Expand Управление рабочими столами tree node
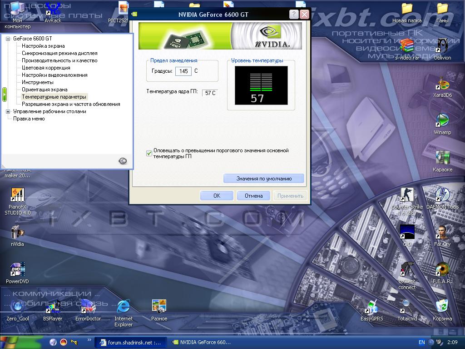The width and height of the screenshot is (465, 349). [x=8, y=112]
